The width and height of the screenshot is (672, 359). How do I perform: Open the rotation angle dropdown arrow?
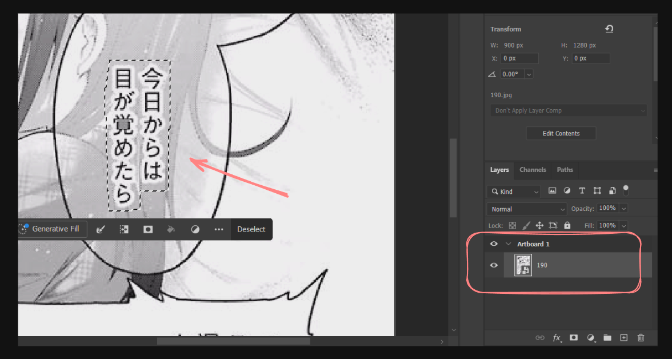529,74
